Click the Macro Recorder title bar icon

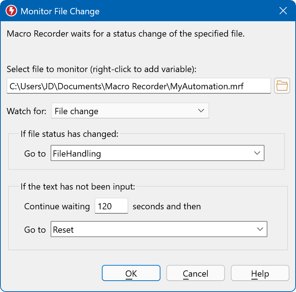click(x=11, y=11)
